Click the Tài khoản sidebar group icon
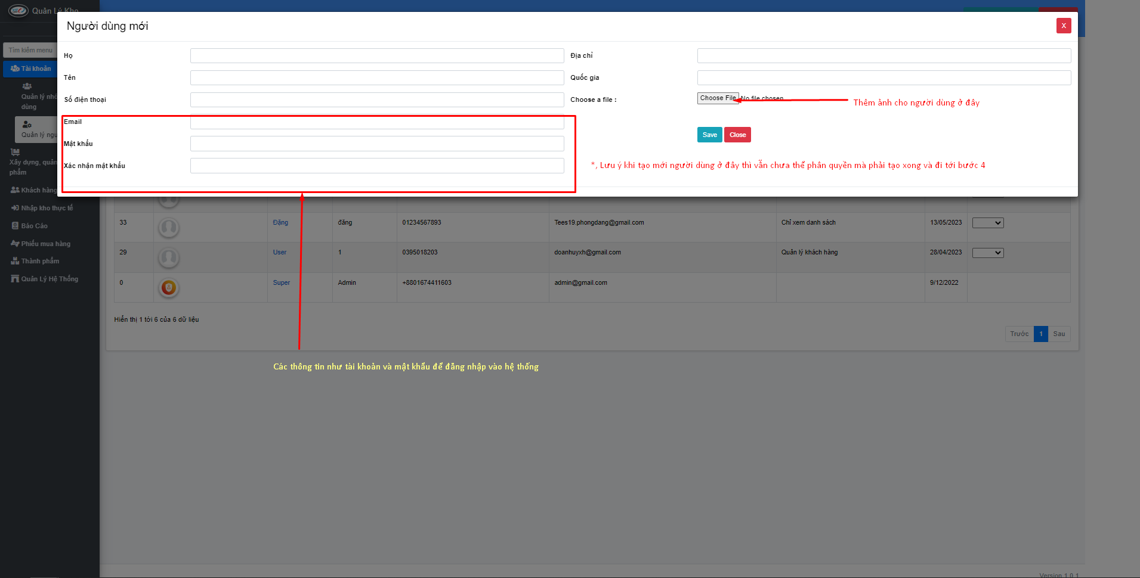Viewport: 1140px width, 578px height. coord(15,69)
